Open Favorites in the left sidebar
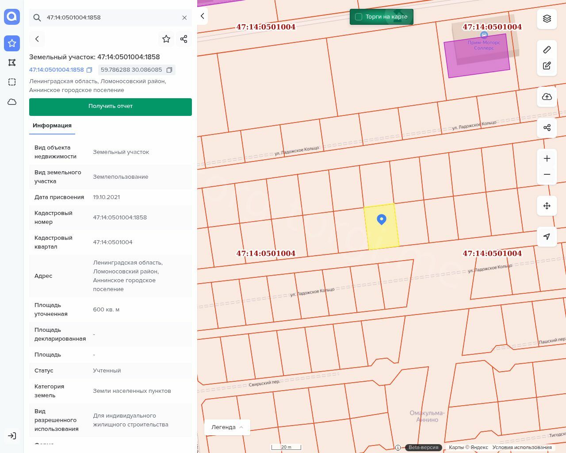 [x=12, y=43]
